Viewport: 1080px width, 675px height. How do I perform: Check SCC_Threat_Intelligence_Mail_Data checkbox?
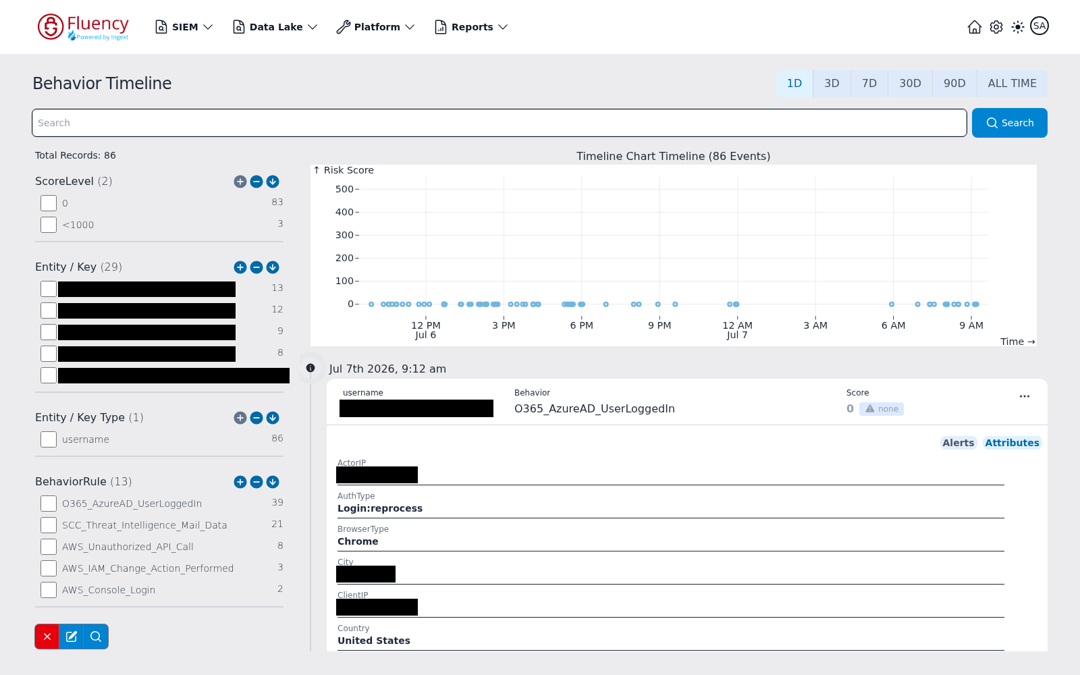[49, 525]
